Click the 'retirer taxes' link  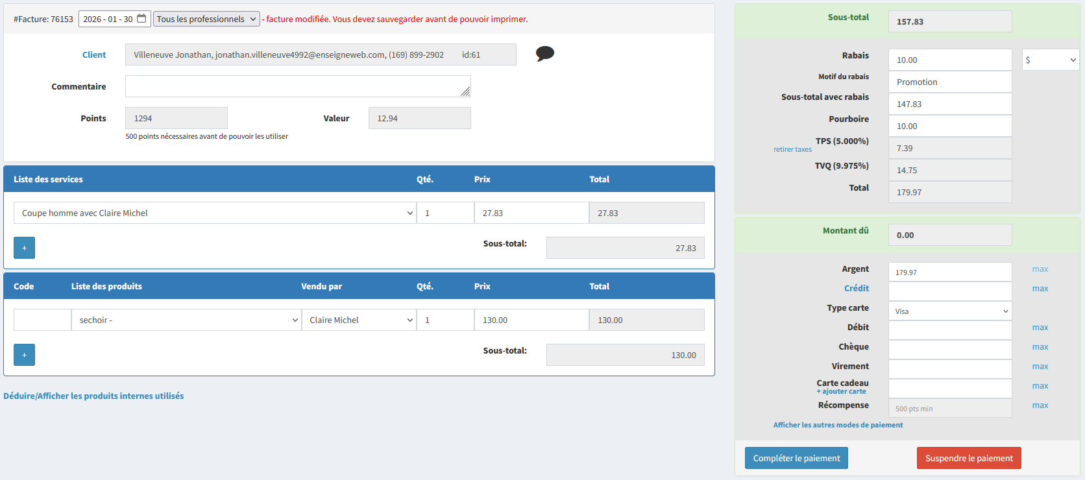792,149
